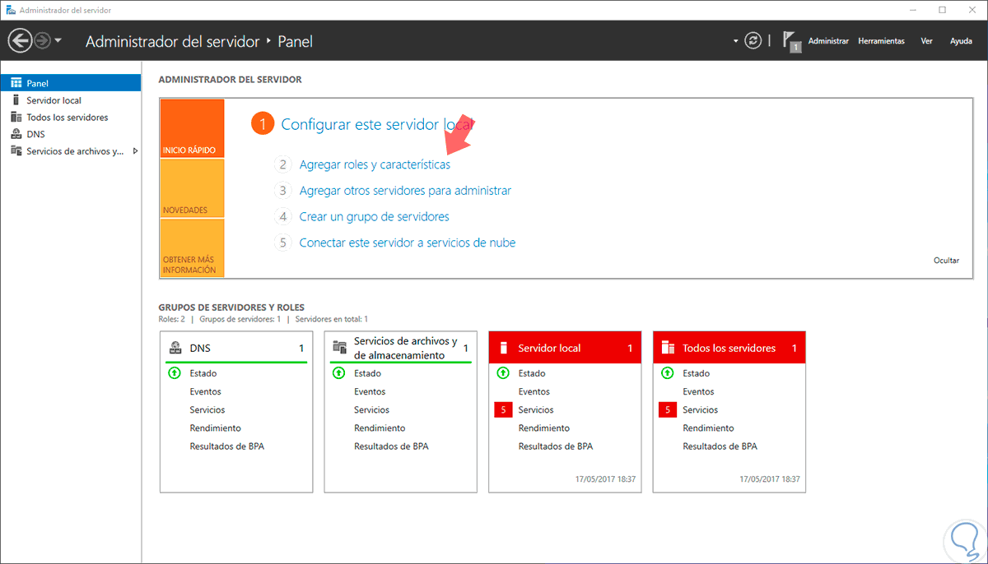Select the OBTENER MÁS INFORMACIÓN tile

192,247
